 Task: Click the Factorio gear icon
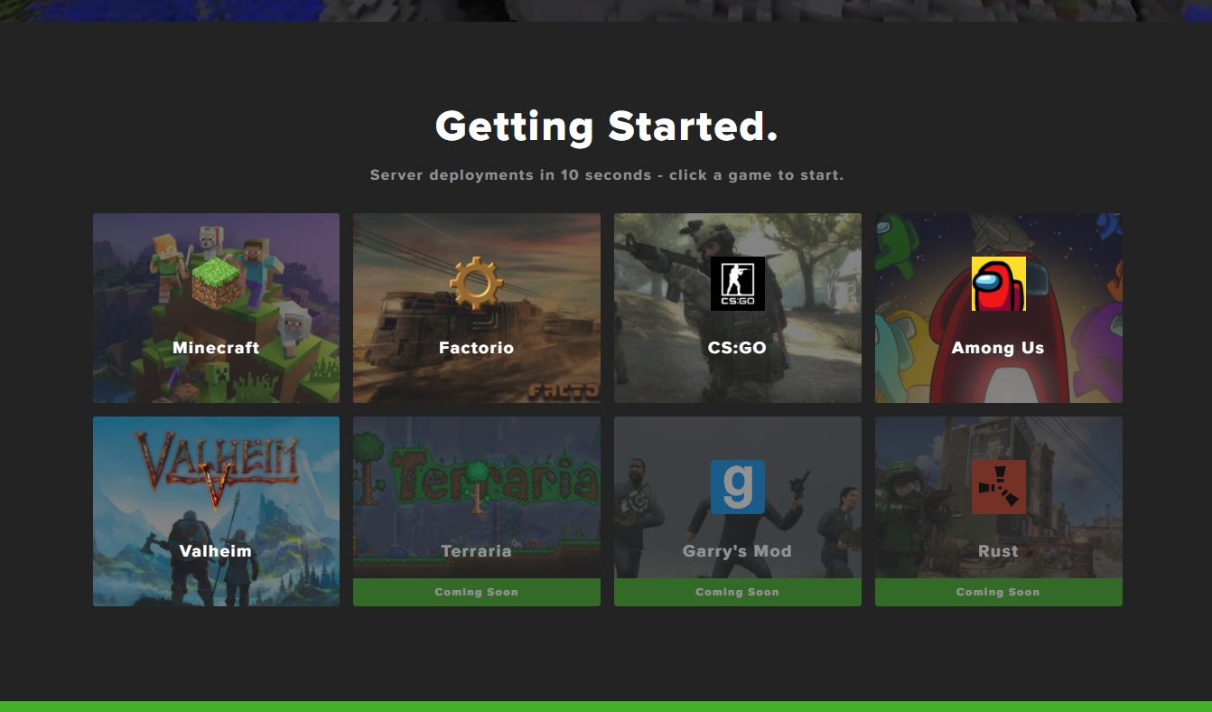[476, 283]
